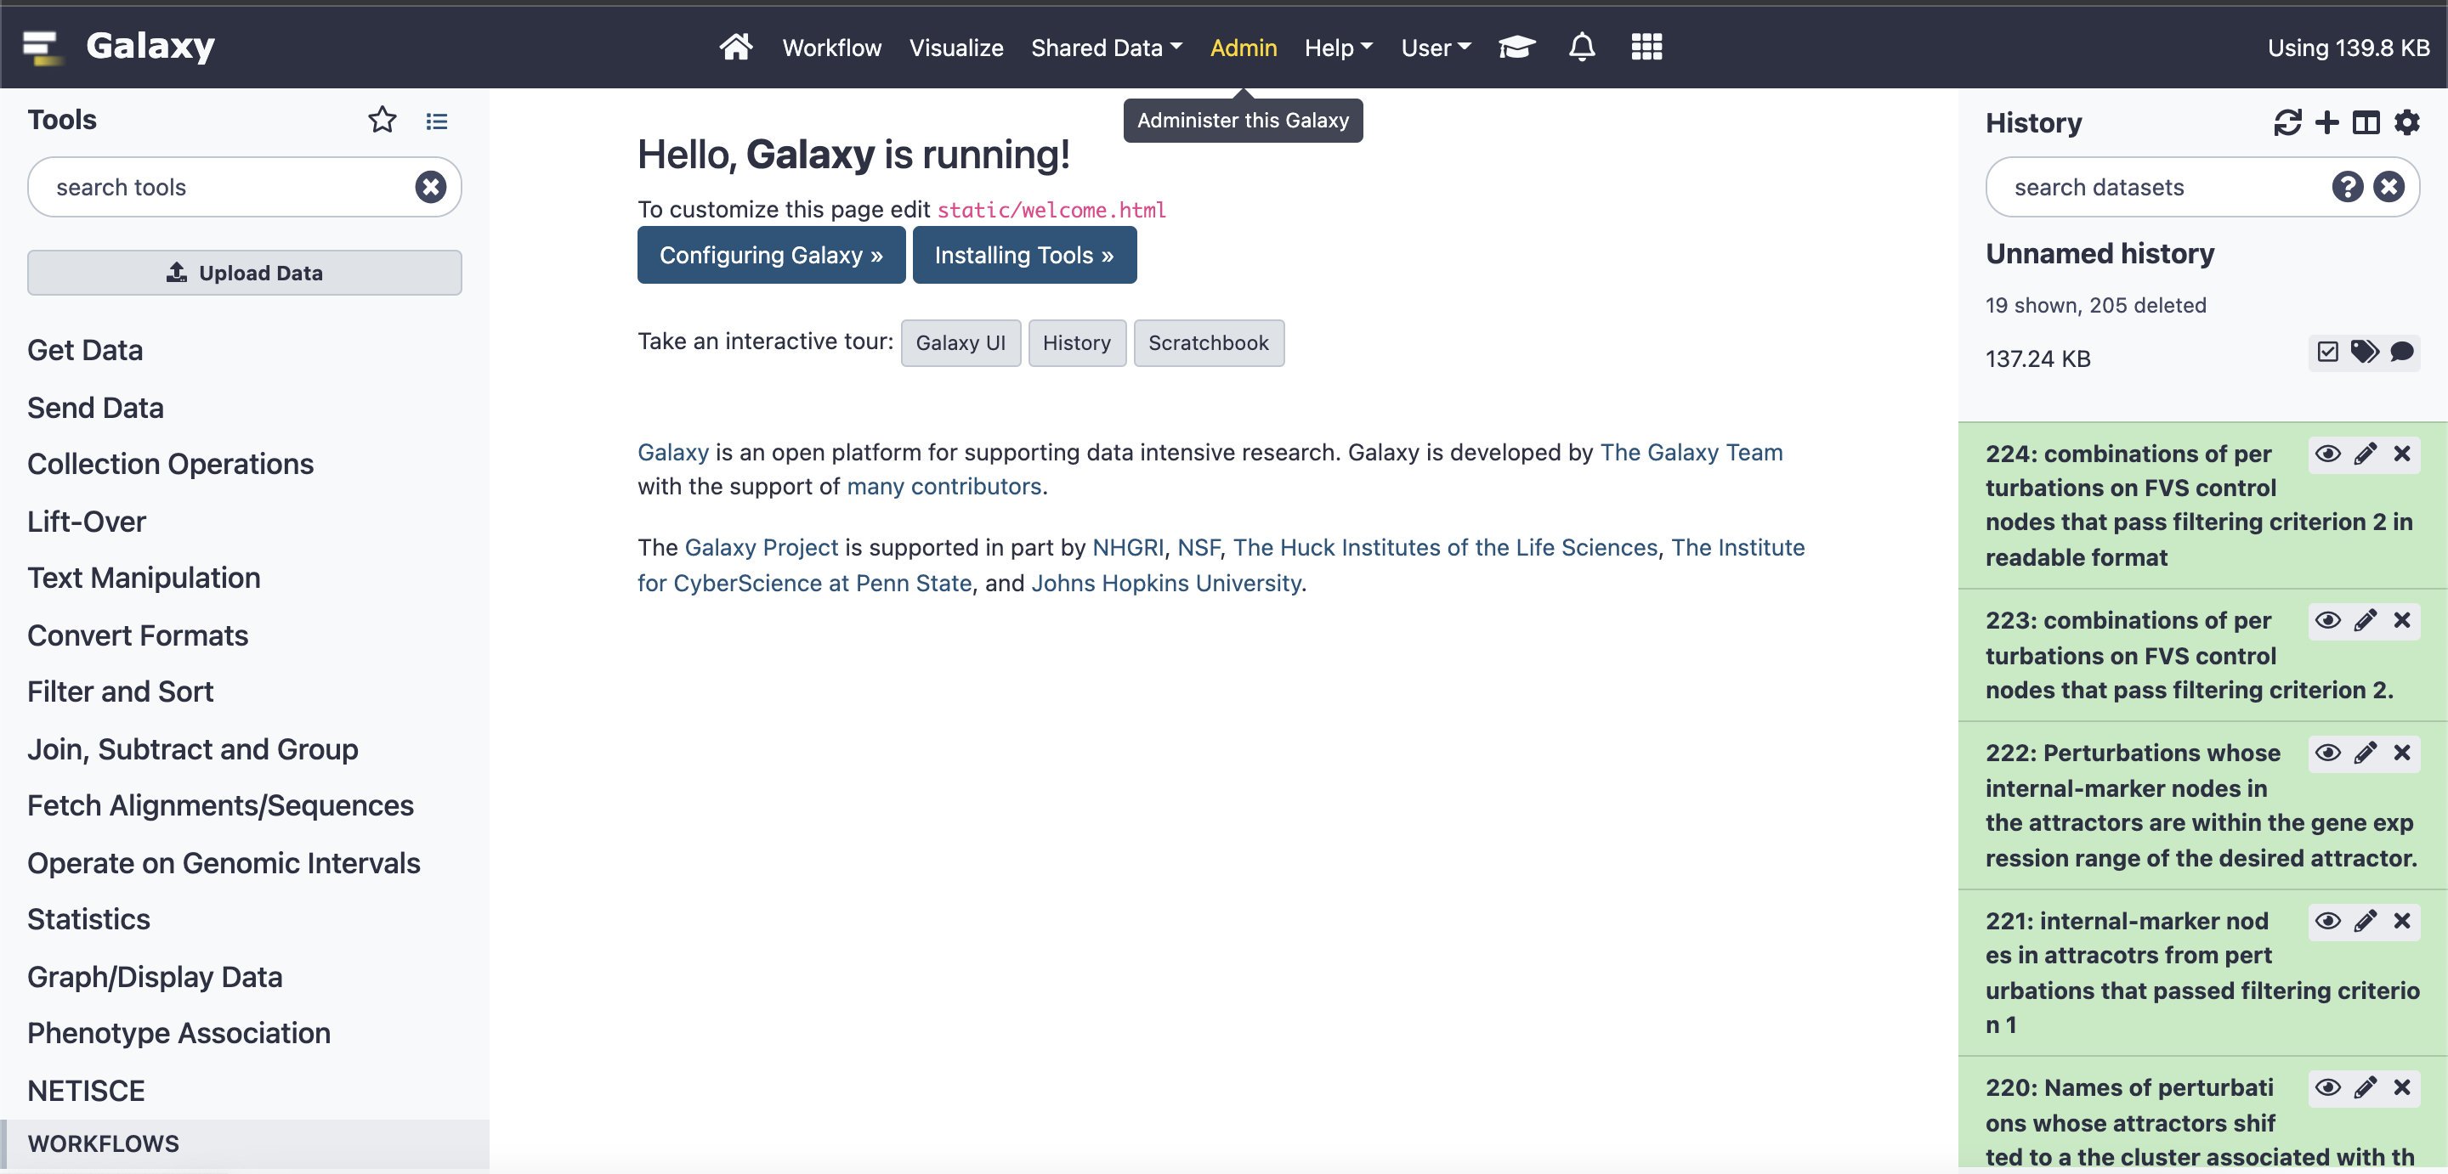View histories side by side with the columns icon

click(x=2366, y=122)
